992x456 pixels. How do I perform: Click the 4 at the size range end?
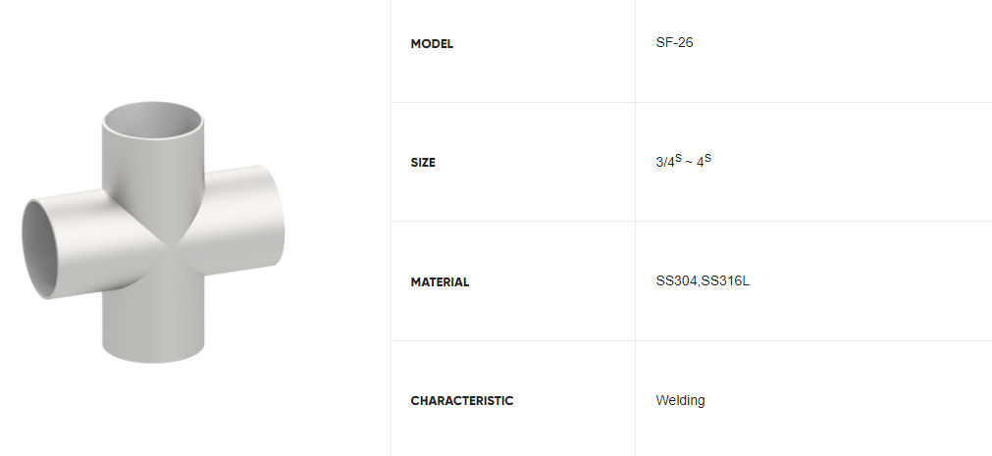700,163
